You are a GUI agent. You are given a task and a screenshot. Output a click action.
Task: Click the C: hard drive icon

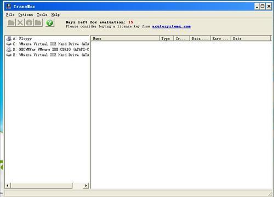(x=9, y=44)
